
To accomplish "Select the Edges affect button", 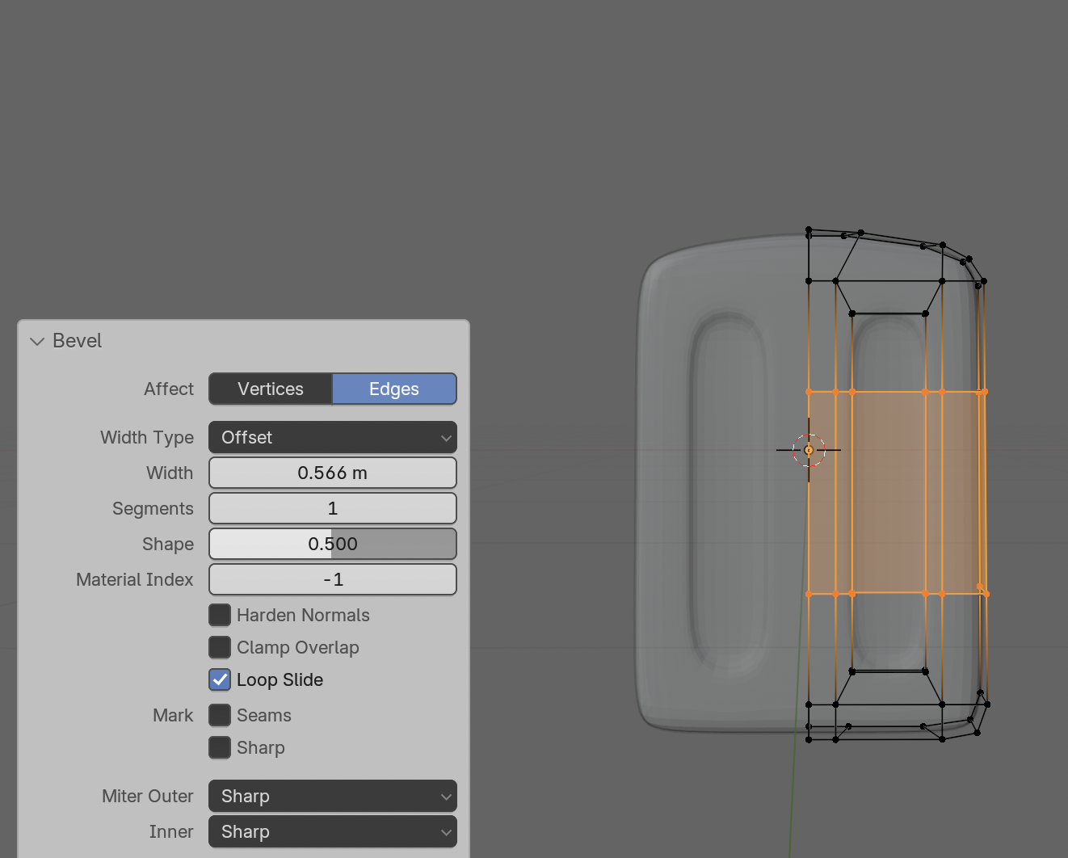I will point(394,389).
